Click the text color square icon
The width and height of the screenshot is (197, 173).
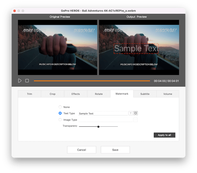click(x=136, y=113)
